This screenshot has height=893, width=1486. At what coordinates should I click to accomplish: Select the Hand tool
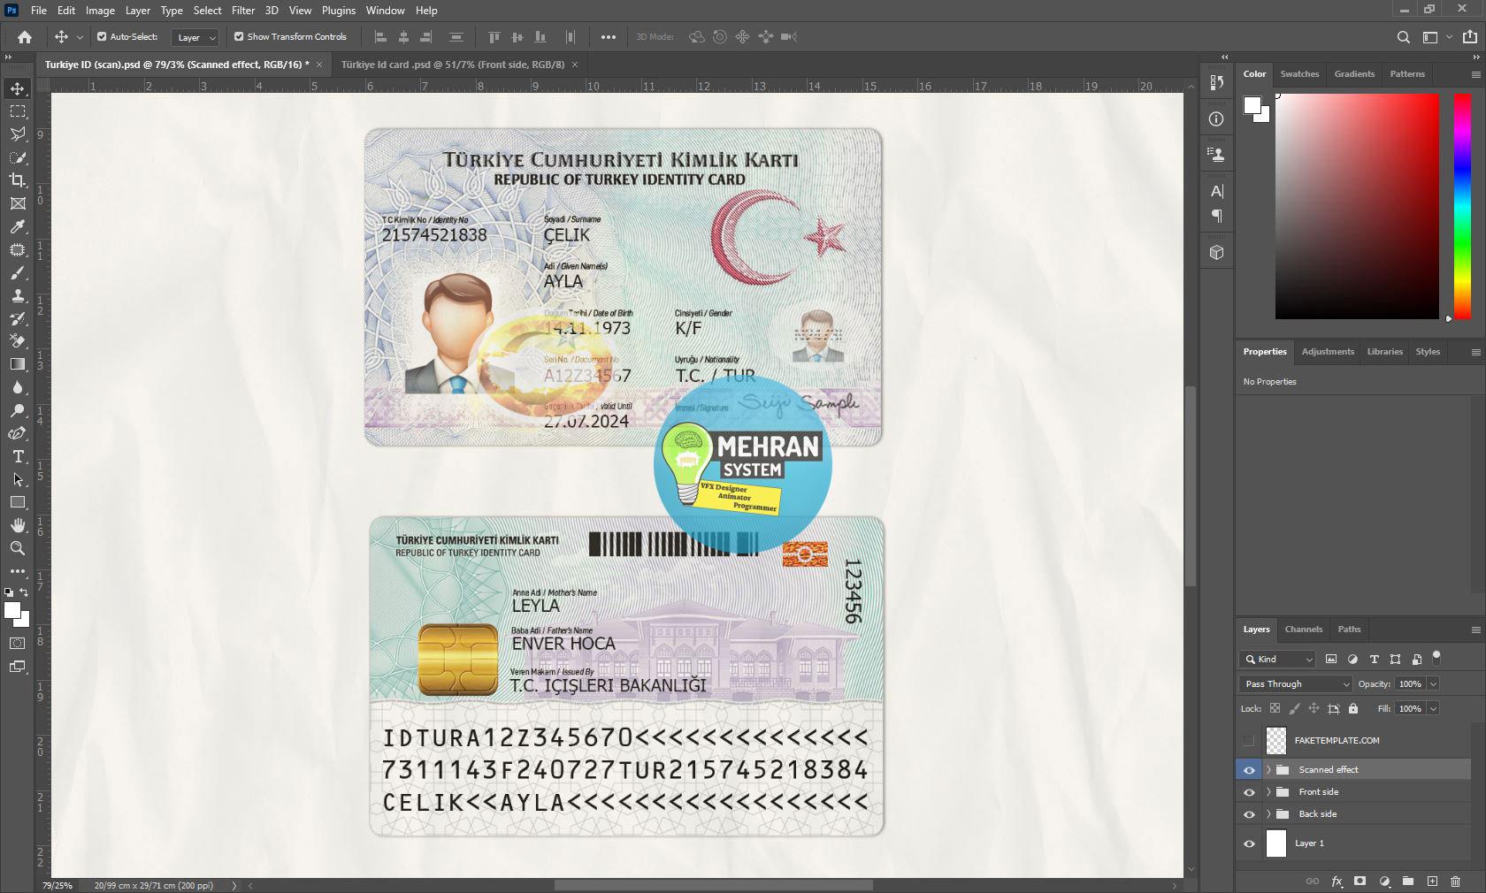[18, 525]
